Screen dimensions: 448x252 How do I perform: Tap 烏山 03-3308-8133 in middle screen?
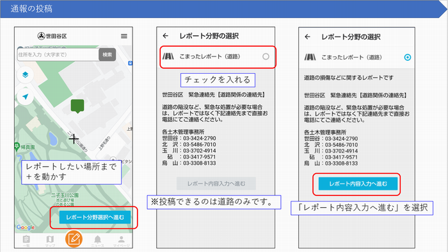[x=189, y=164]
